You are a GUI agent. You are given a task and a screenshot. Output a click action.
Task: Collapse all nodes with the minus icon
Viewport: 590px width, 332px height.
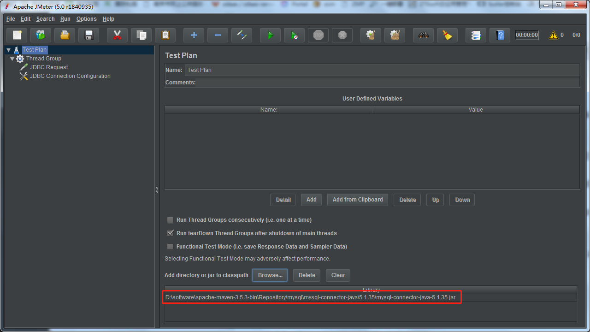(x=218, y=35)
